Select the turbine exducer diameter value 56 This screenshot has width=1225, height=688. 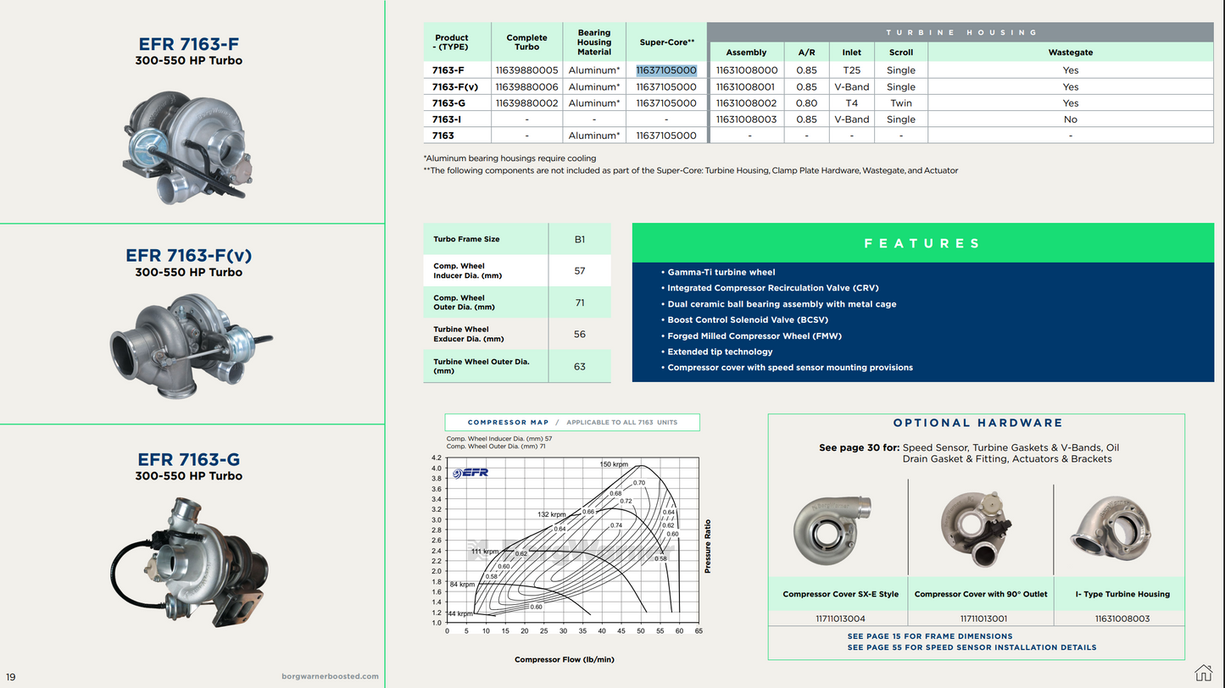pos(580,335)
